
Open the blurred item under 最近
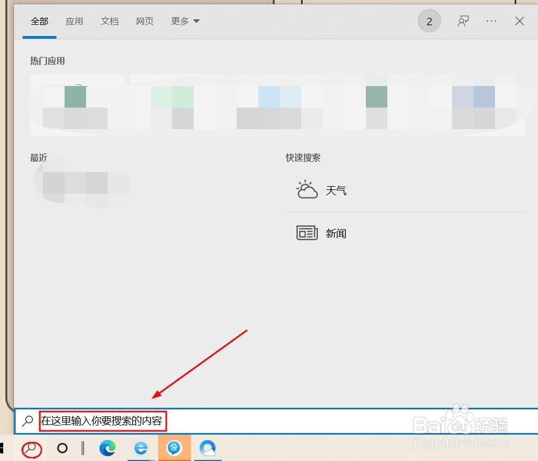(82, 183)
